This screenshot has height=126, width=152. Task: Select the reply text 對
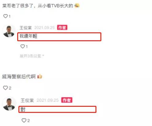pyautogui.click(x=23, y=110)
